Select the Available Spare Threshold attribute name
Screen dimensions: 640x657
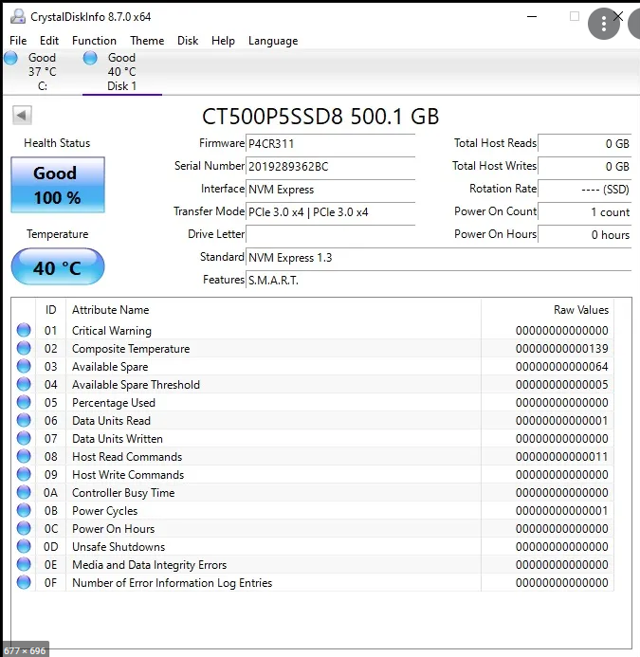tap(136, 385)
